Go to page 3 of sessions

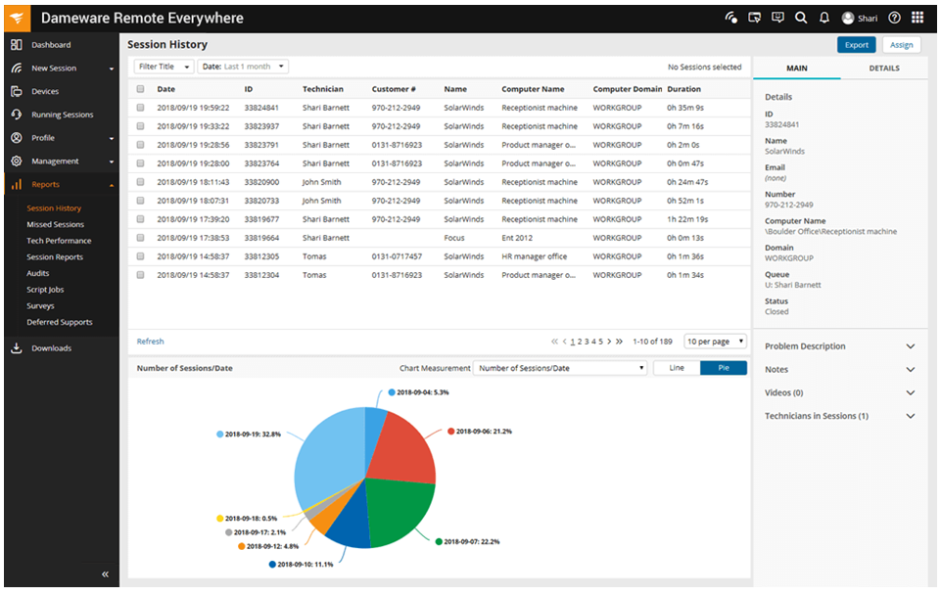coord(587,342)
